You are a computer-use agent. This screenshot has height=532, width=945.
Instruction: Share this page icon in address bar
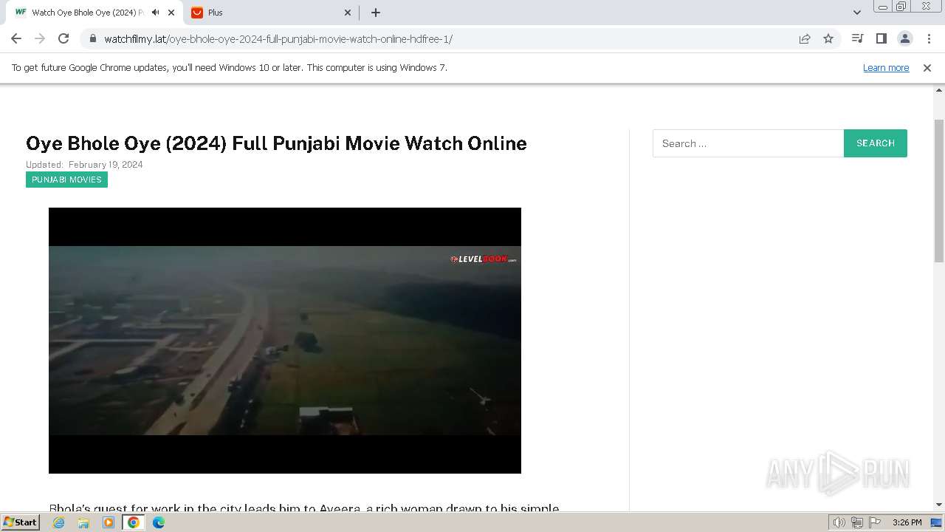[805, 38]
